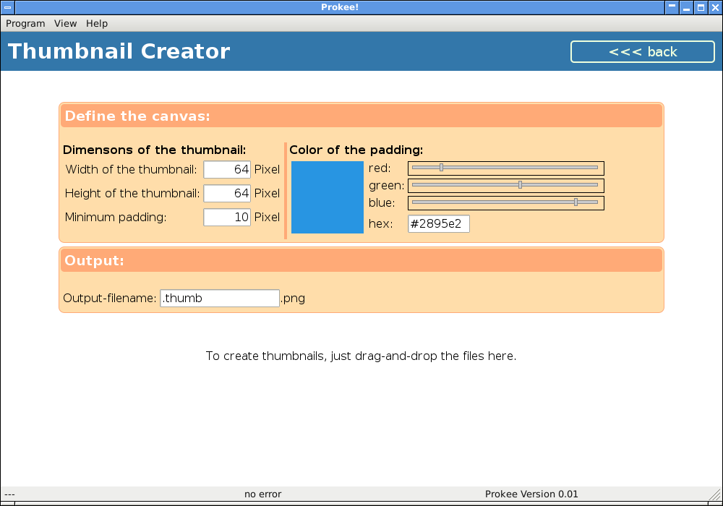
Task: Click the hex color value field
Action: click(x=439, y=224)
